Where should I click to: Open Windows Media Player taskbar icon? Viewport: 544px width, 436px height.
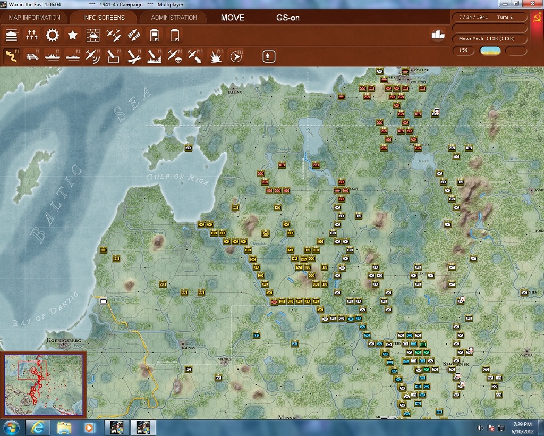point(89,427)
